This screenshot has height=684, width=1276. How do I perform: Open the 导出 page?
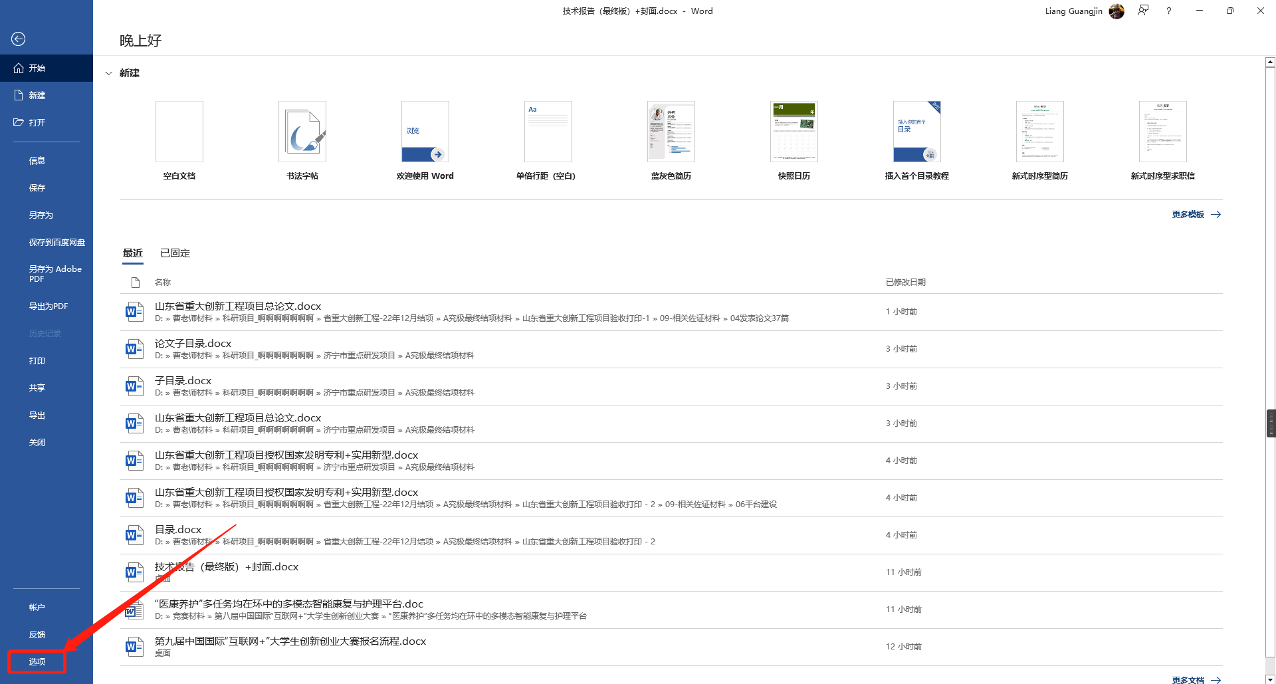coord(47,415)
